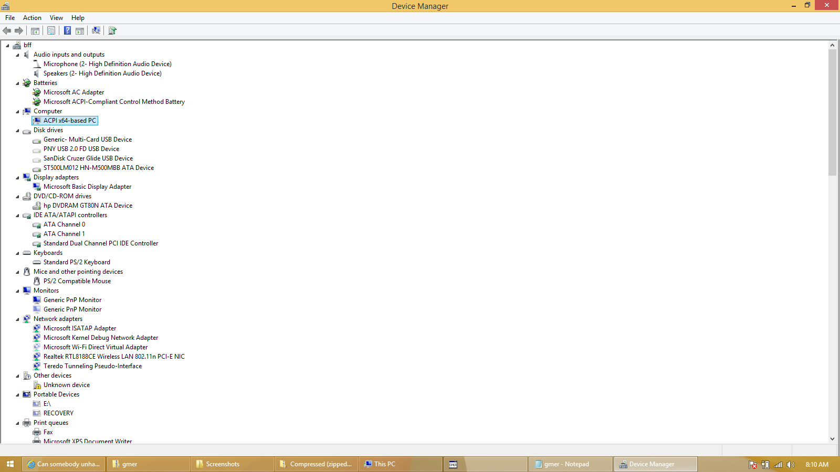Open the Help menu
The image size is (840, 472).
tap(78, 18)
